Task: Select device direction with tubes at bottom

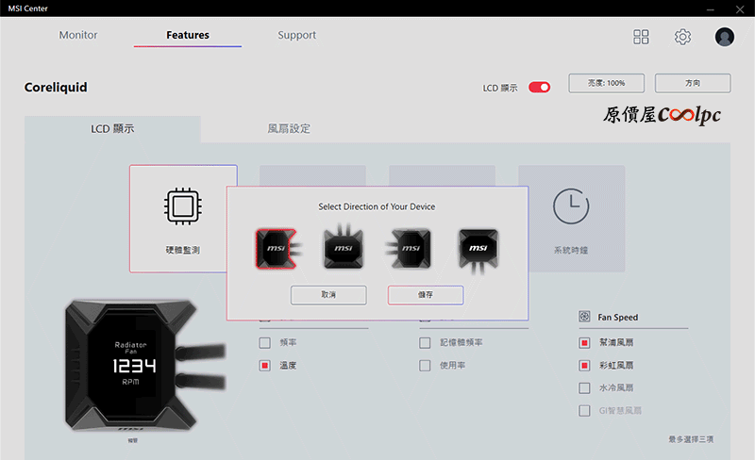Action: [478, 251]
